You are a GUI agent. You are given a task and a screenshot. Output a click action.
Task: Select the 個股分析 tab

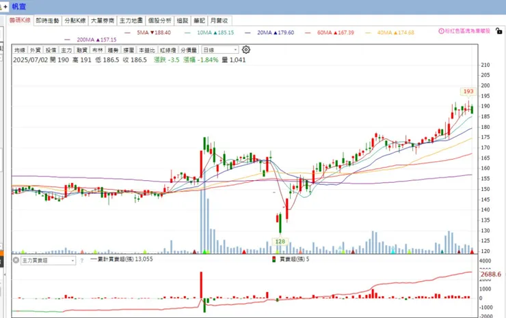[x=160, y=20]
